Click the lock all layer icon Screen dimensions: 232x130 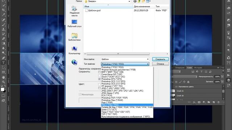(188, 82)
